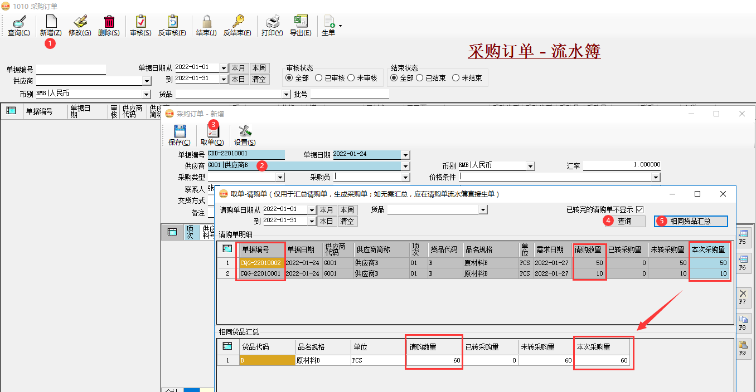Click the 结束 padlock icon
This screenshot has width=756, height=392.
(206, 22)
